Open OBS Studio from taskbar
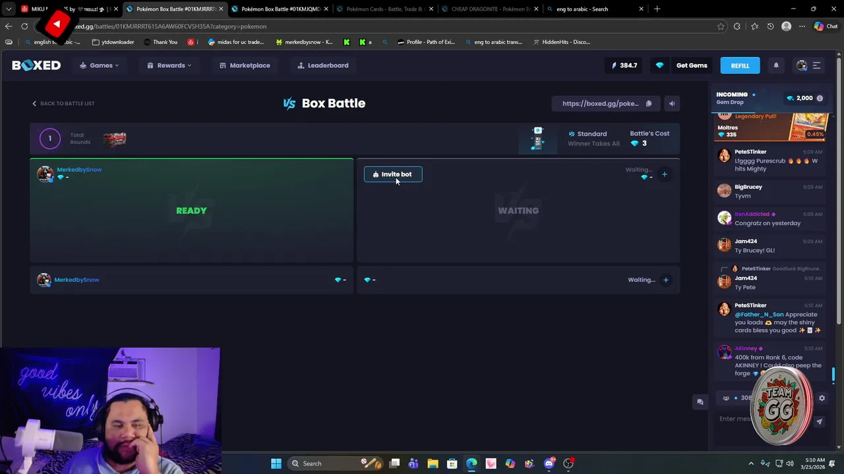The width and height of the screenshot is (844, 474). (x=568, y=463)
